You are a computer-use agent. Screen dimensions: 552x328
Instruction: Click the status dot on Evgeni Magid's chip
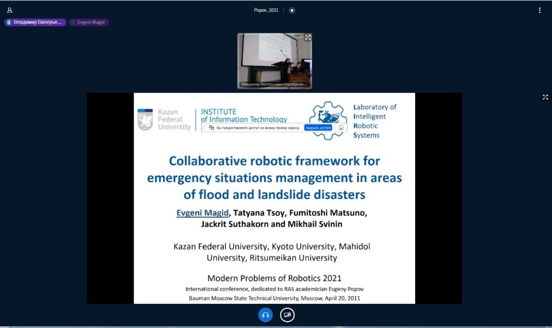coord(73,23)
